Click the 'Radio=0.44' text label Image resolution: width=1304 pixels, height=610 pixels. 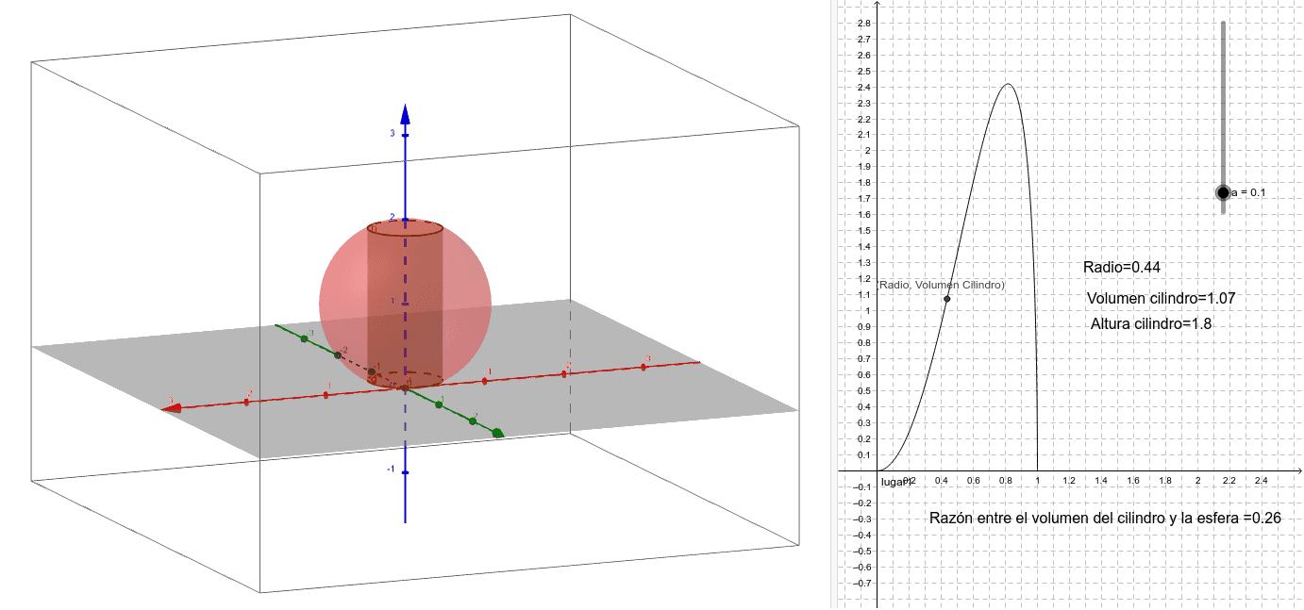click(x=1121, y=268)
